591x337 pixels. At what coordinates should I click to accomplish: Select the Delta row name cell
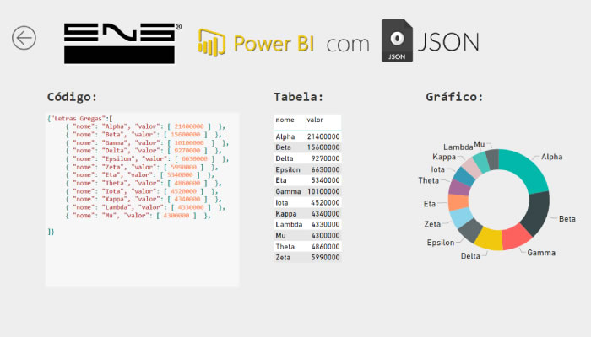pyautogui.click(x=285, y=158)
